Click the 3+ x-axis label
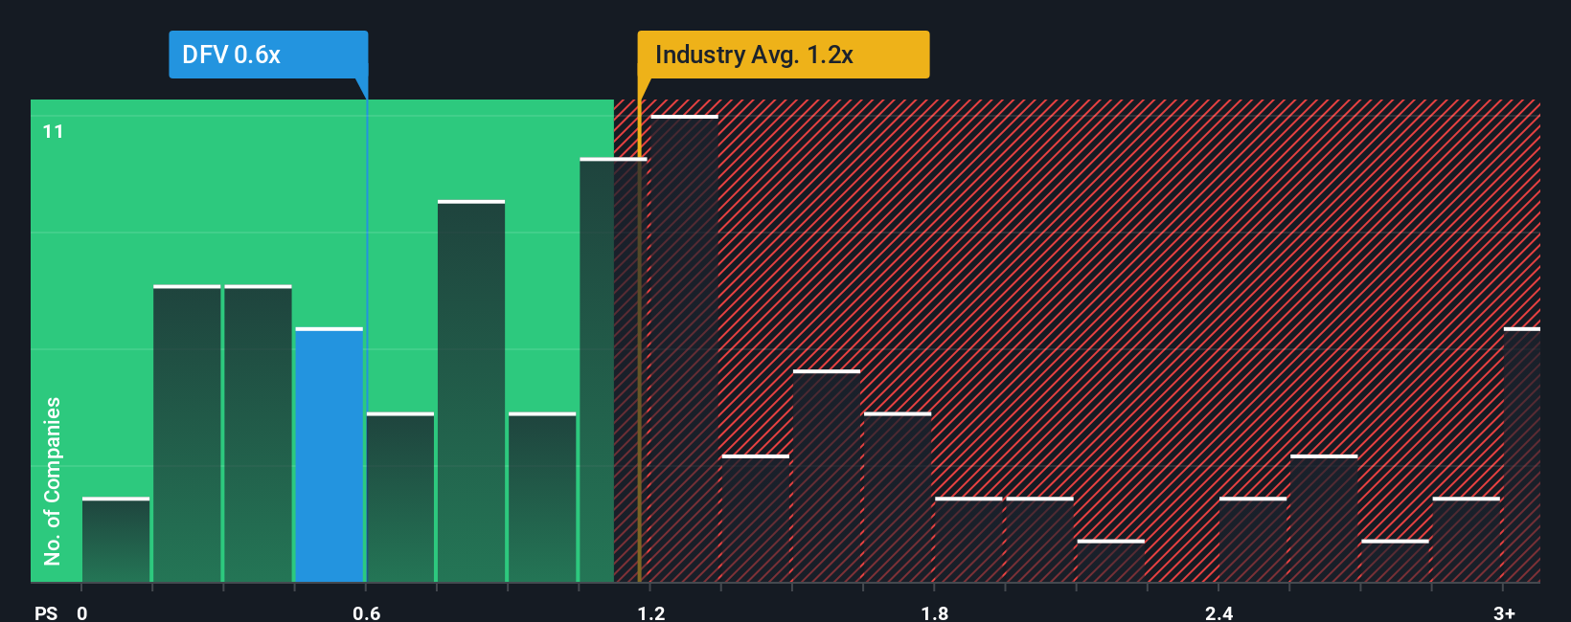Image resolution: width=1571 pixels, height=622 pixels. point(1504,612)
